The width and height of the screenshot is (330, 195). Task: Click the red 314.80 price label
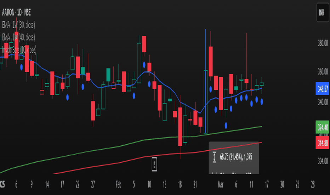[x=323, y=143]
